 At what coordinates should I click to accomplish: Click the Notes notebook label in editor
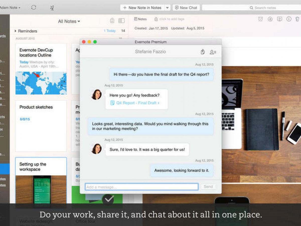pyautogui.click(x=140, y=19)
